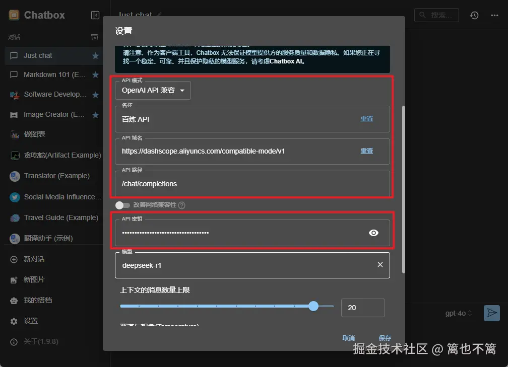Open the Just chat conversation
Screen dimensions: 508x367
coord(54,56)
